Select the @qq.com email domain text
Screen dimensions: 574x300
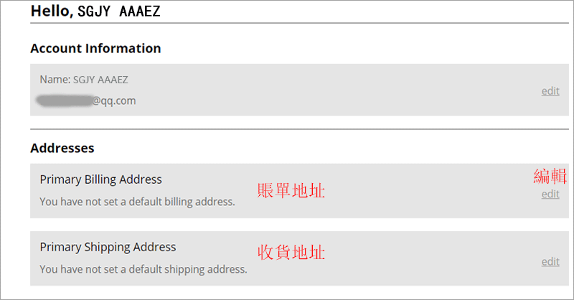[114, 101]
